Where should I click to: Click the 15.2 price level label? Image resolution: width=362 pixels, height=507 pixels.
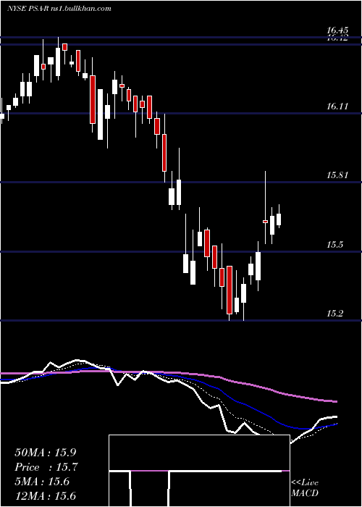[x=334, y=314]
